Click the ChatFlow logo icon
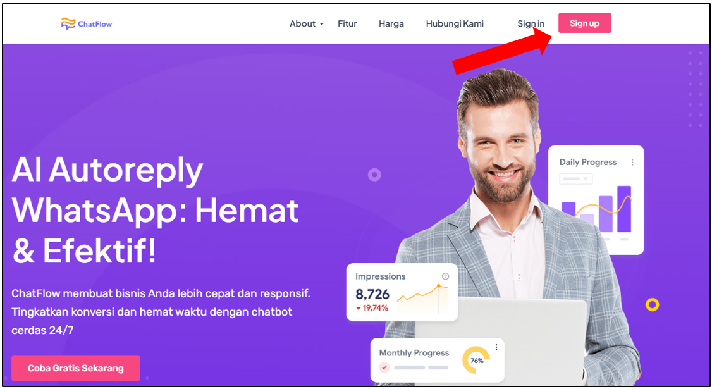712x389 pixels. [68, 23]
